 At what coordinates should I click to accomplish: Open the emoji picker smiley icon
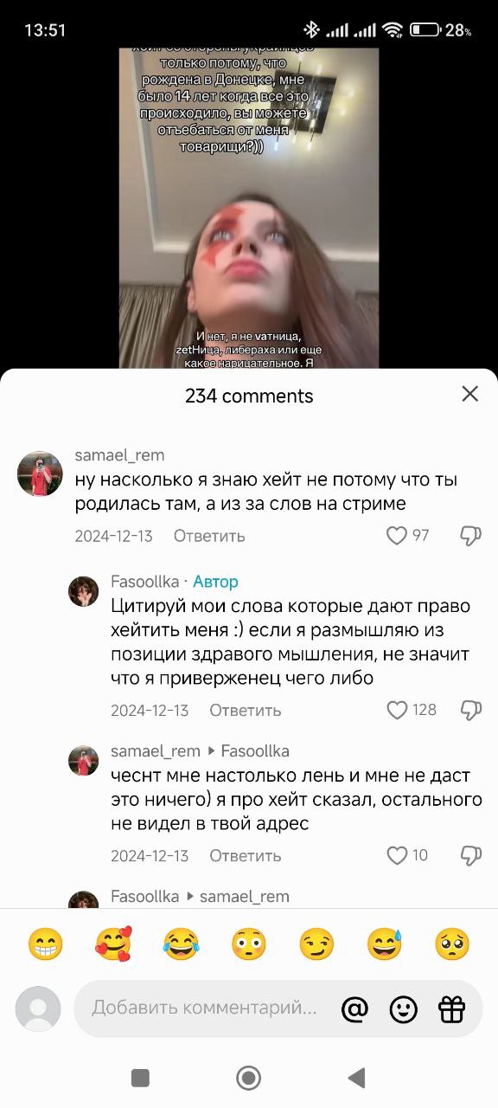pyautogui.click(x=403, y=1008)
